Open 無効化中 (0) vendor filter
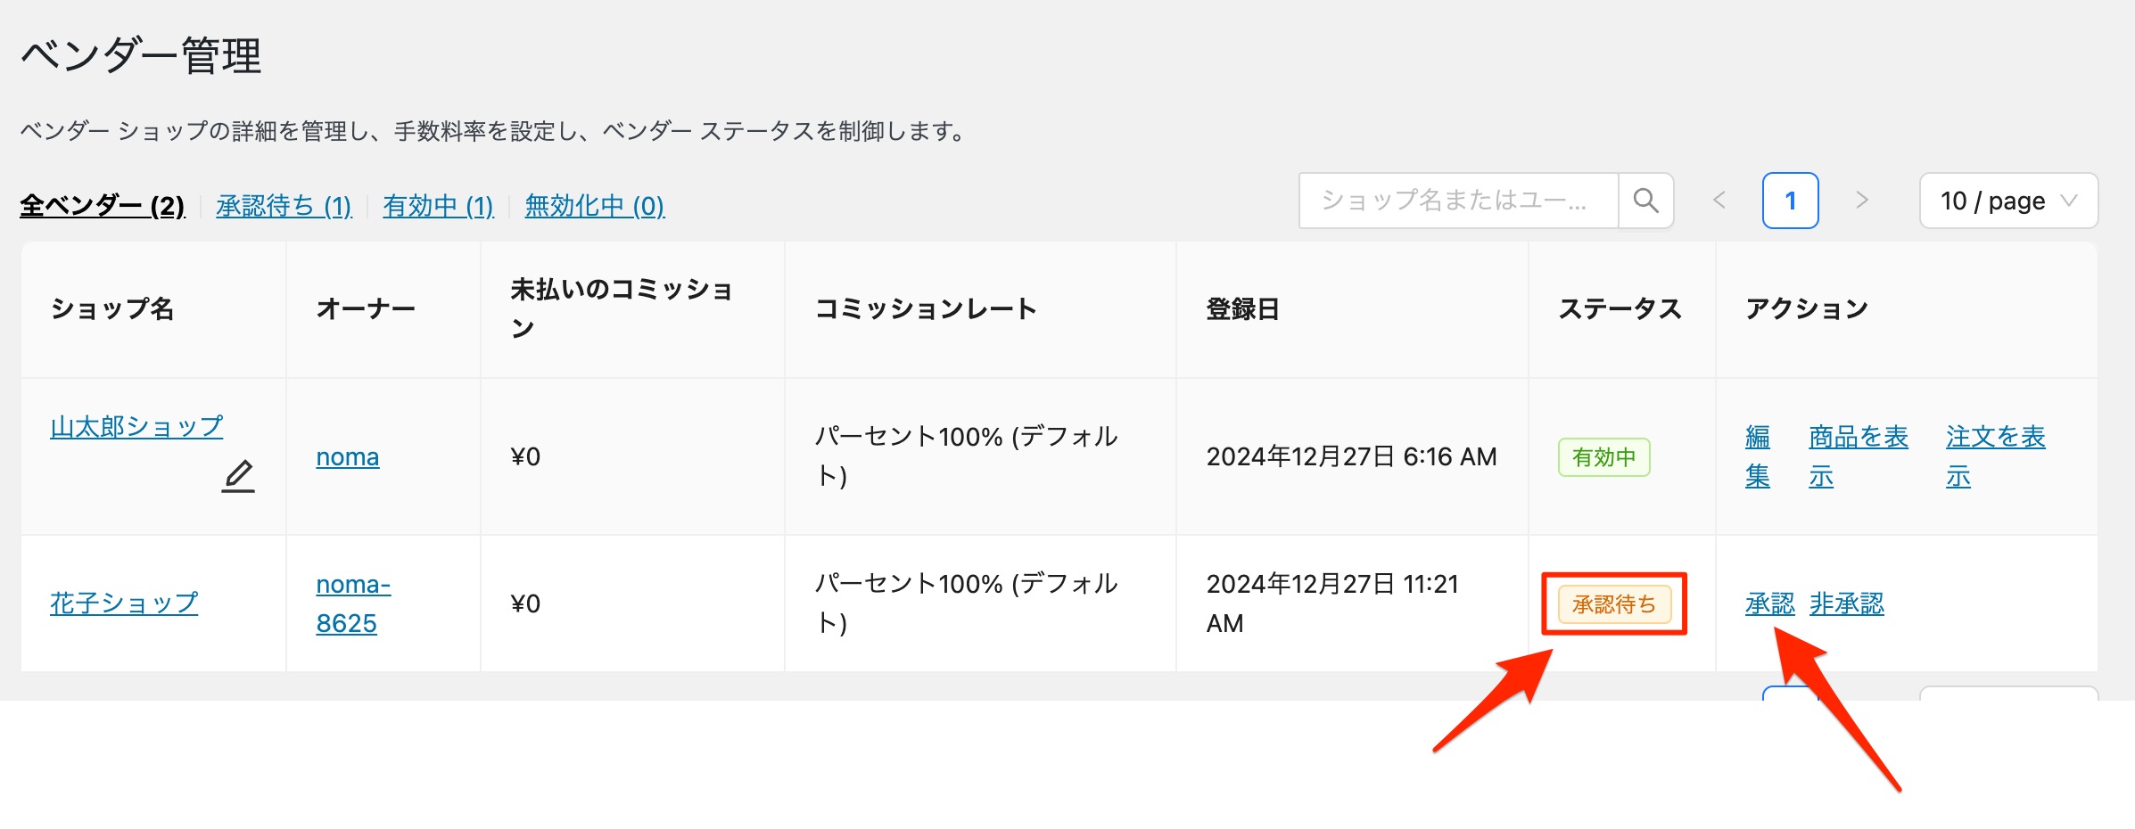The image size is (2135, 829). tap(594, 206)
